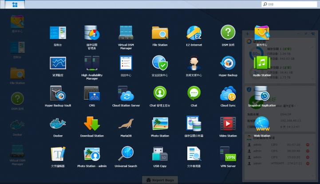
Task: Open Package Center in main menu grid
Action: (262, 33)
